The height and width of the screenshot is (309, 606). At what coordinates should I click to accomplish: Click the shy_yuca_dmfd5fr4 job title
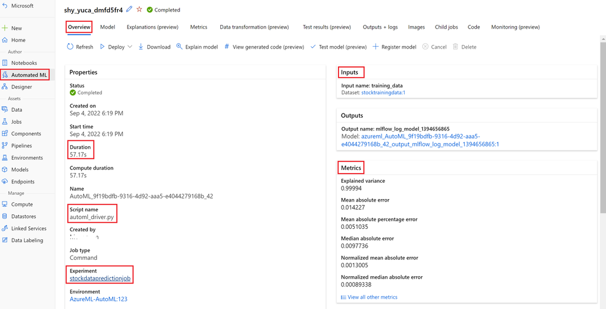(93, 10)
